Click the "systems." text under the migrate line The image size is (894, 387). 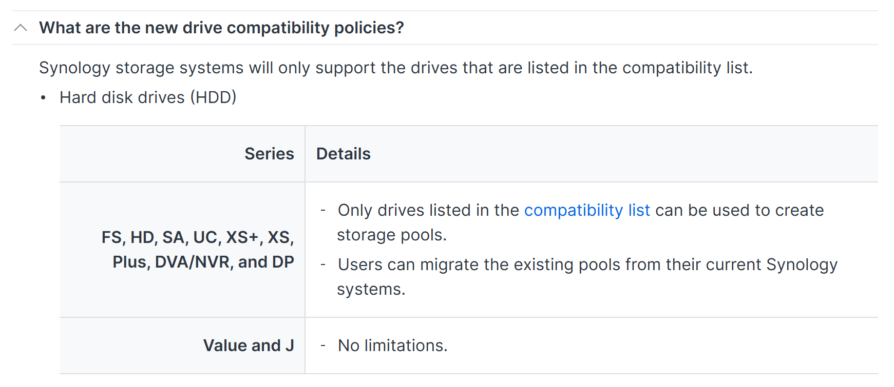371,289
